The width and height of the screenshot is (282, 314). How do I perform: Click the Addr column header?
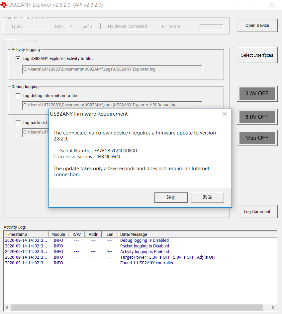pos(93,234)
